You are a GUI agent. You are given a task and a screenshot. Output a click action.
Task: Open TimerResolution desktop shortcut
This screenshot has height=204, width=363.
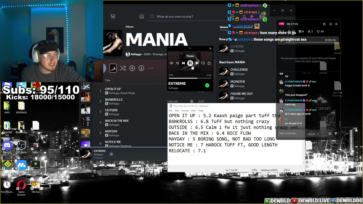coord(7,187)
